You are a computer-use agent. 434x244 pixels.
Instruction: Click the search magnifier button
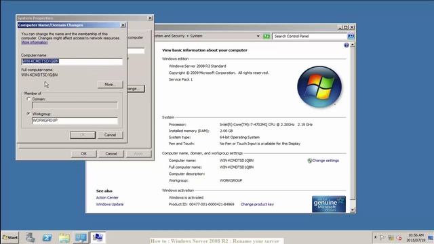(x=351, y=36)
